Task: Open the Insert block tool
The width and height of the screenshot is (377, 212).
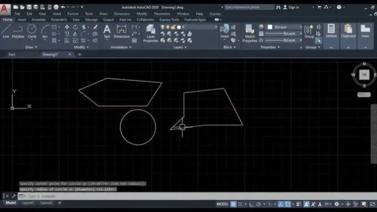Action: (x=225, y=31)
